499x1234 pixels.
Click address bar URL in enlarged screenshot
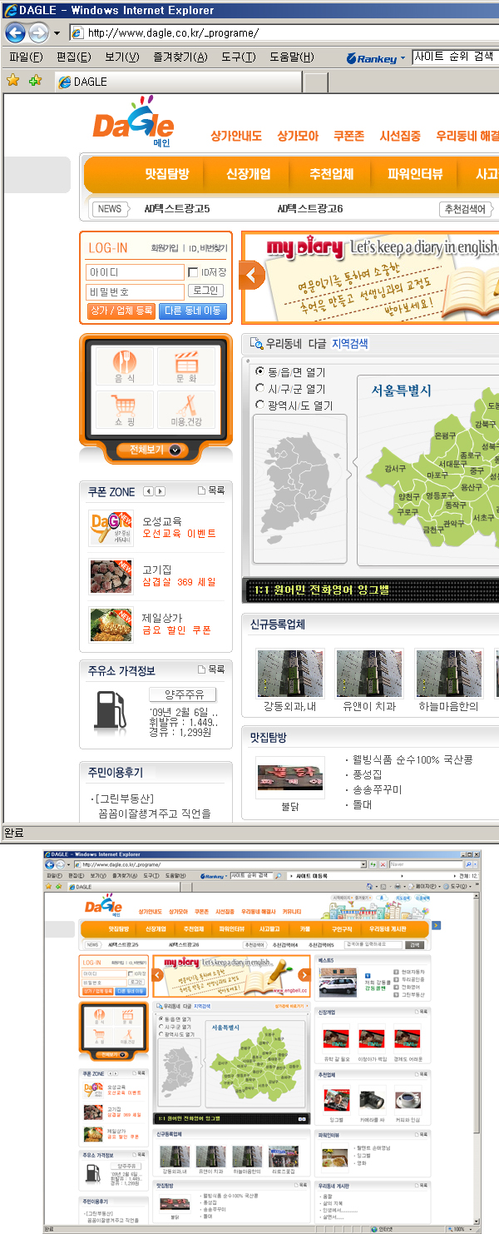pos(173,33)
